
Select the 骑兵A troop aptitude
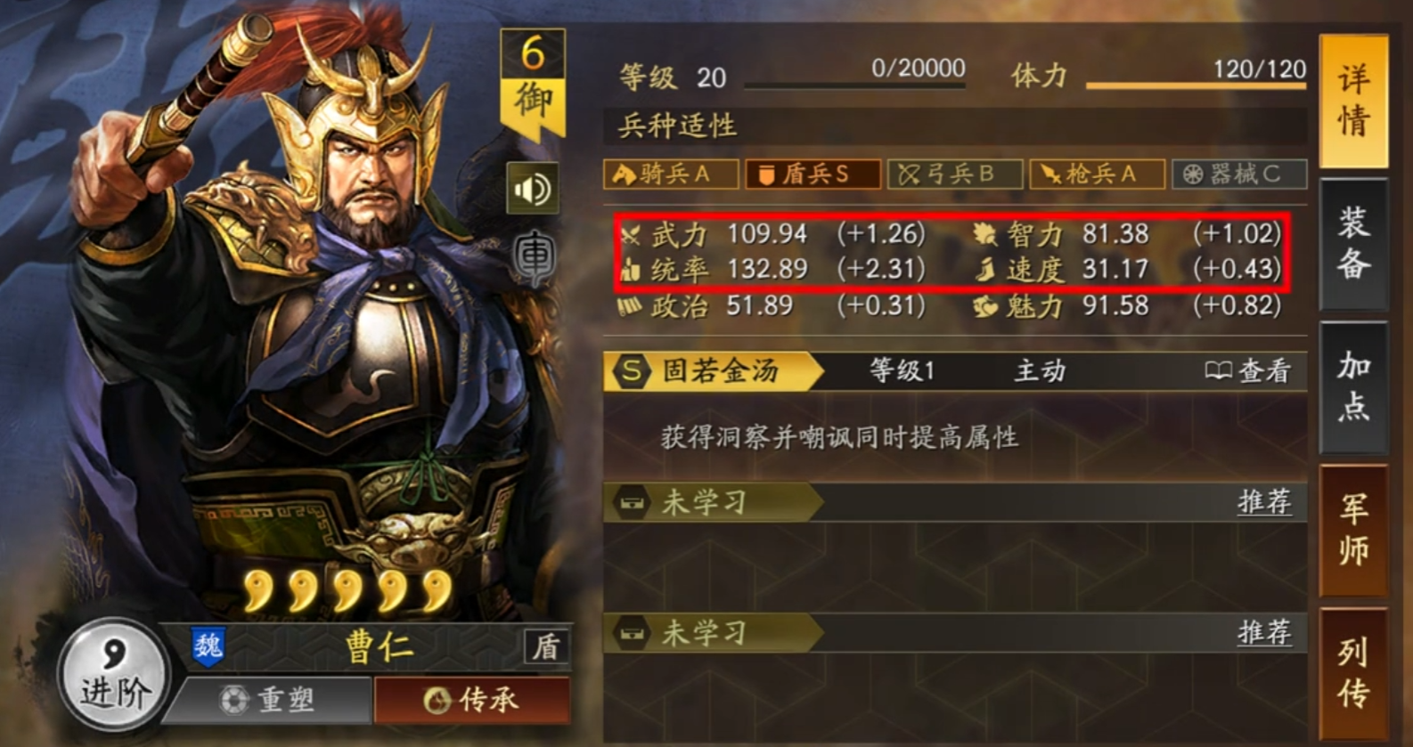(672, 174)
